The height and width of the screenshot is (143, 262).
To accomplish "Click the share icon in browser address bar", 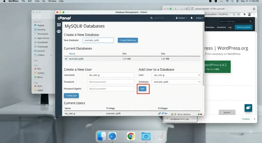I will click(234, 14).
